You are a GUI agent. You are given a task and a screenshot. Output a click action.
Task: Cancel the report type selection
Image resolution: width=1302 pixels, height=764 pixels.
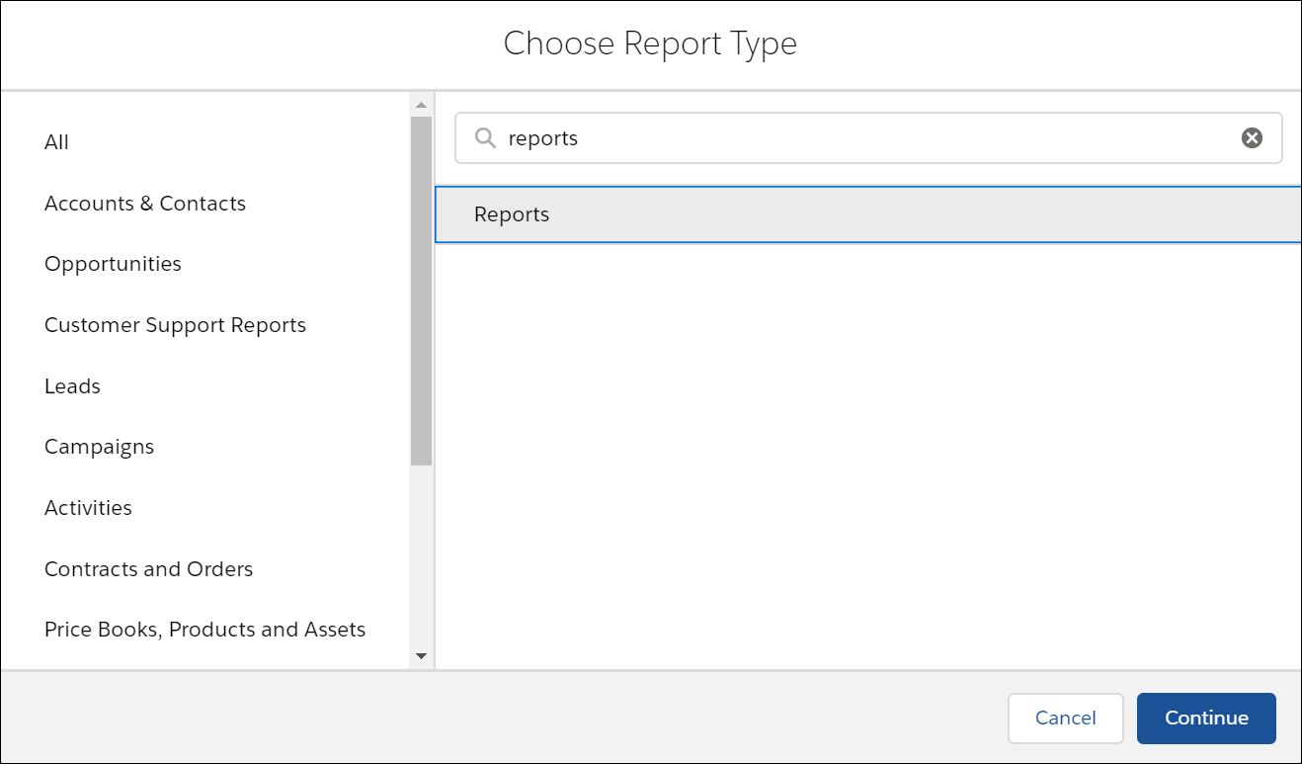(1065, 719)
